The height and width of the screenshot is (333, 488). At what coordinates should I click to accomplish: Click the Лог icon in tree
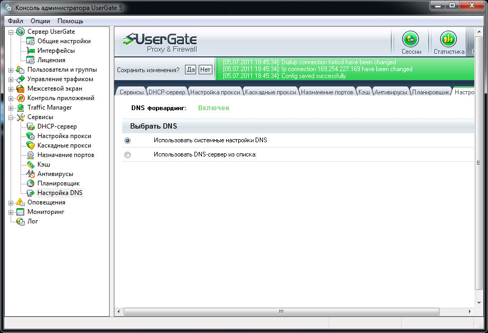point(20,221)
